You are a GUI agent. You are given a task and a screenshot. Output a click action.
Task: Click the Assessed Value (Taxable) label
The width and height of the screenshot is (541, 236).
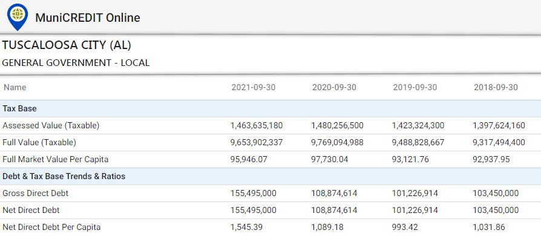(51, 126)
